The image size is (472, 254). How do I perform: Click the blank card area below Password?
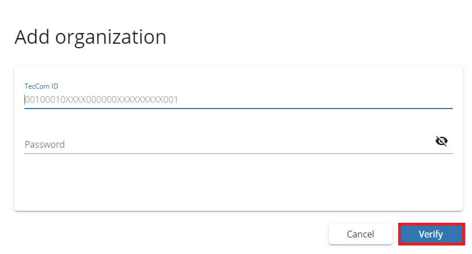click(x=239, y=182)
